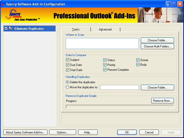Screen dimensions: 184x138
Task: Click the move duplicates destination field
Action: click(x=119, y=87)
